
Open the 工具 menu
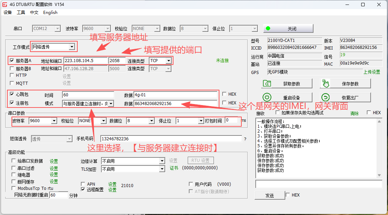point(21,13)
